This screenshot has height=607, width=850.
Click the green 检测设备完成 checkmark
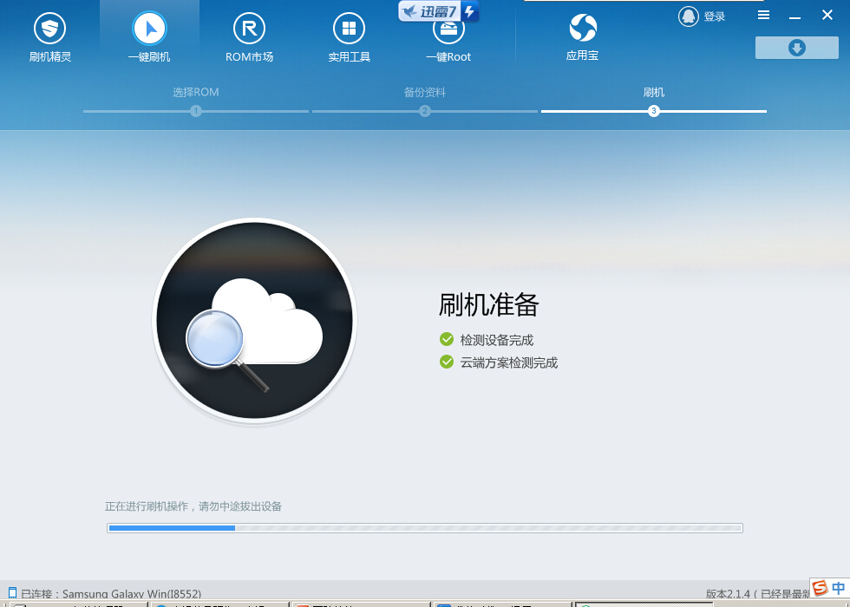pos(447,339)
